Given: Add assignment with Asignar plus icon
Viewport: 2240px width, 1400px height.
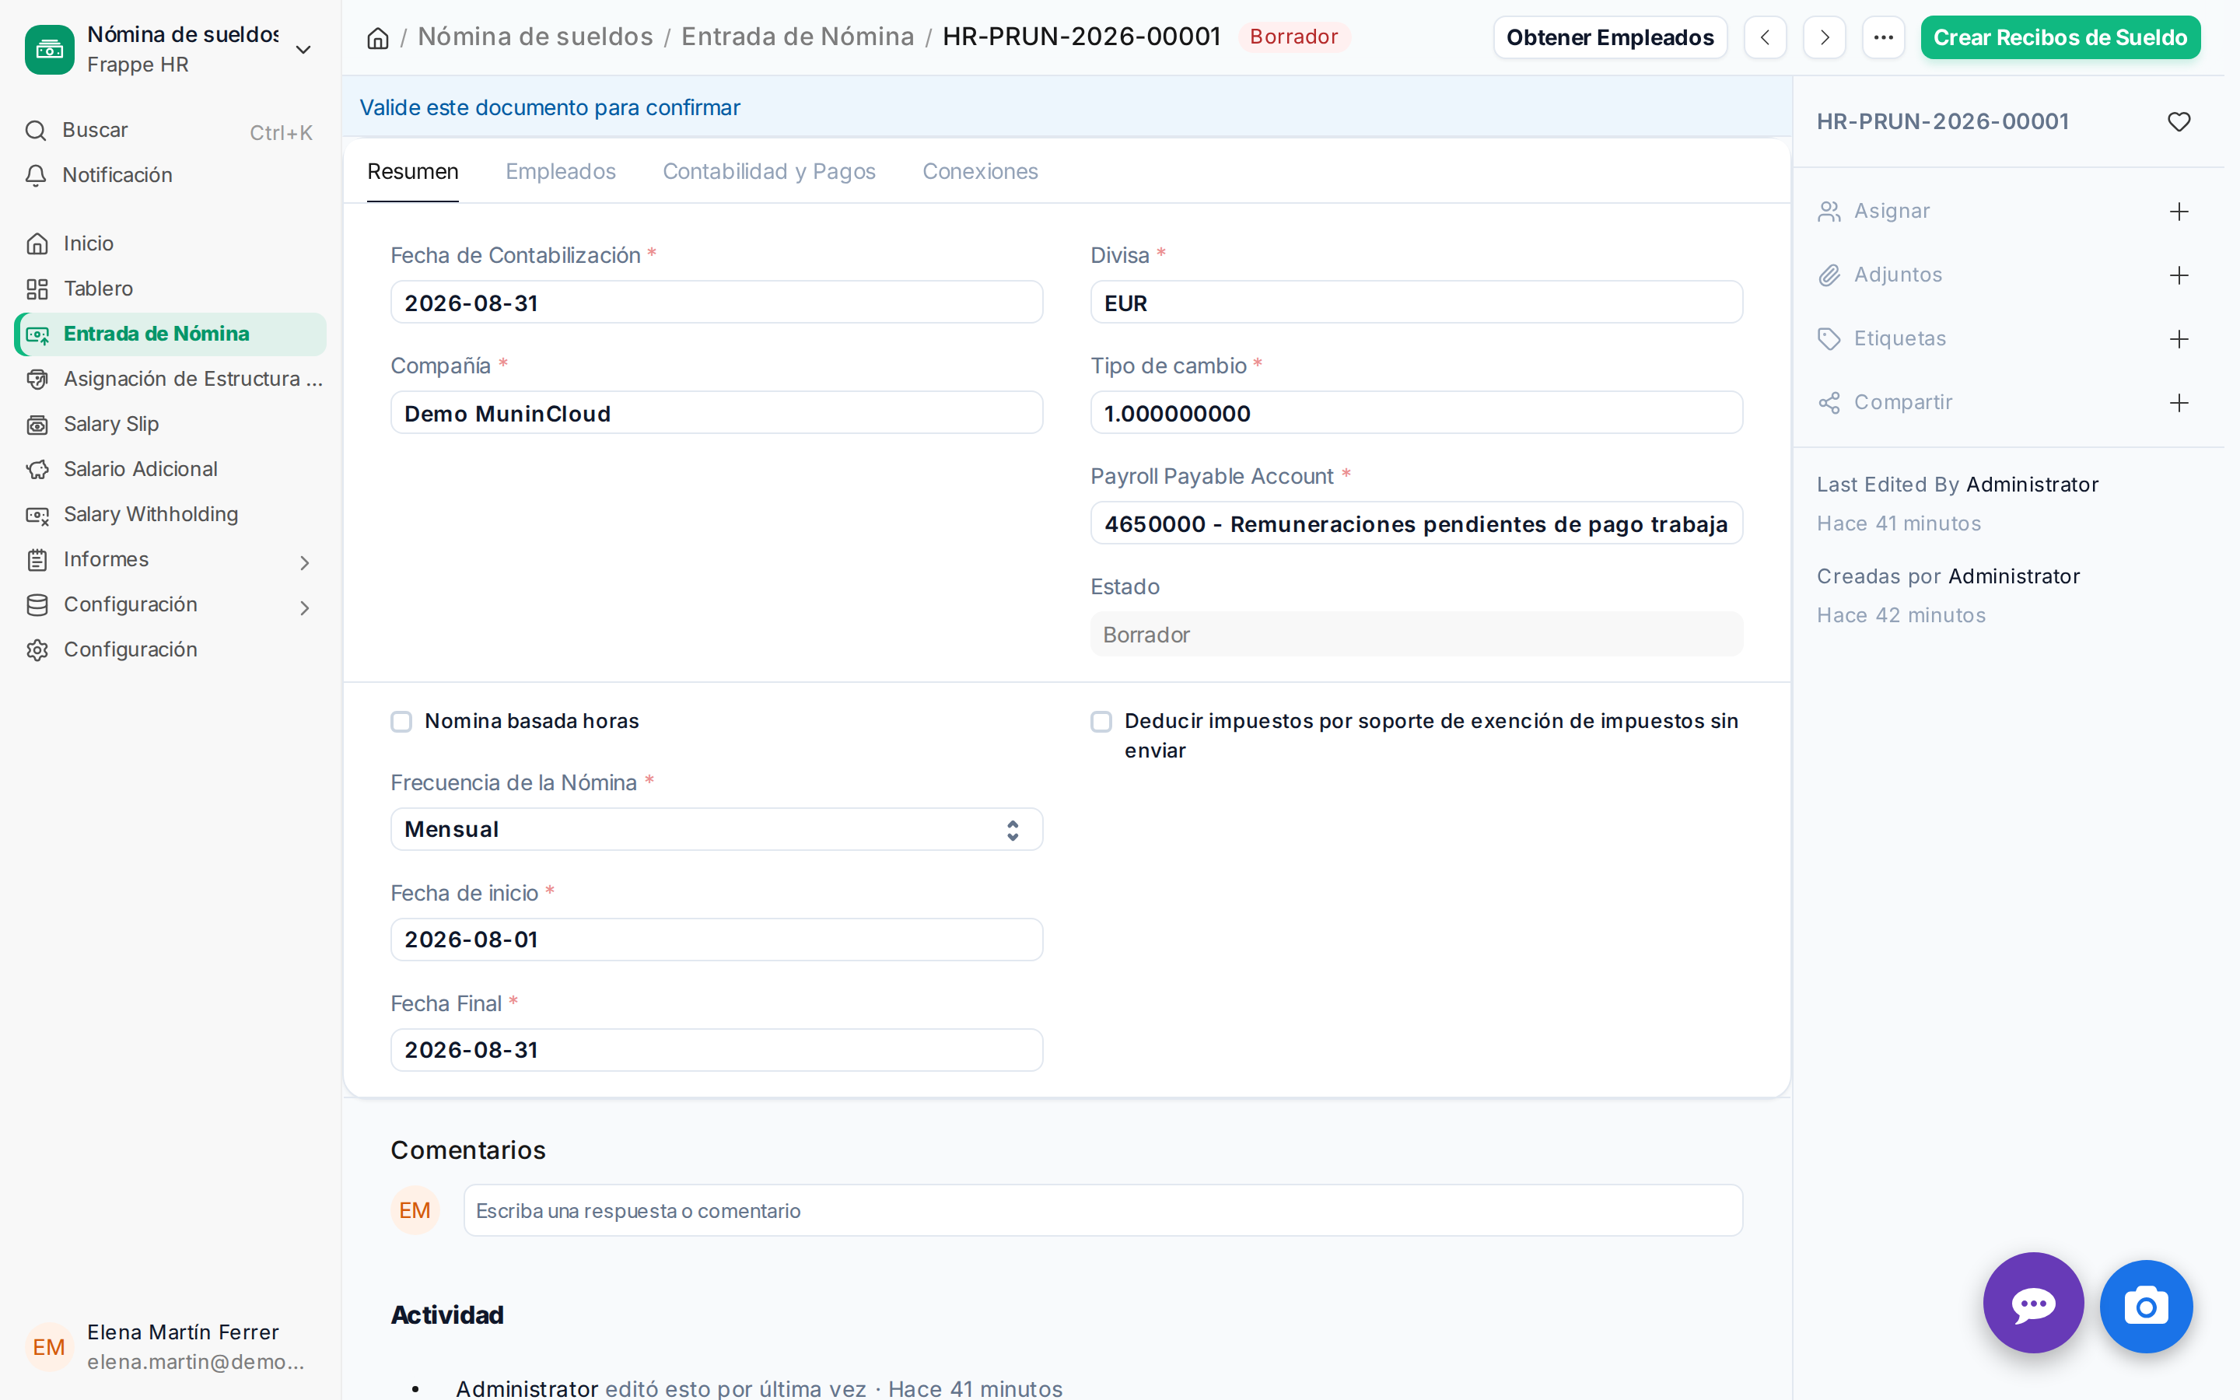Looking at the screenshot, I should pos(2179,212).
